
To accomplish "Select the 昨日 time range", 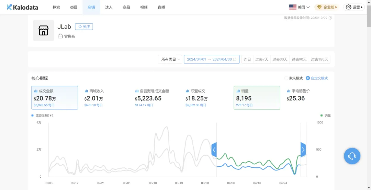I will 247,59.
